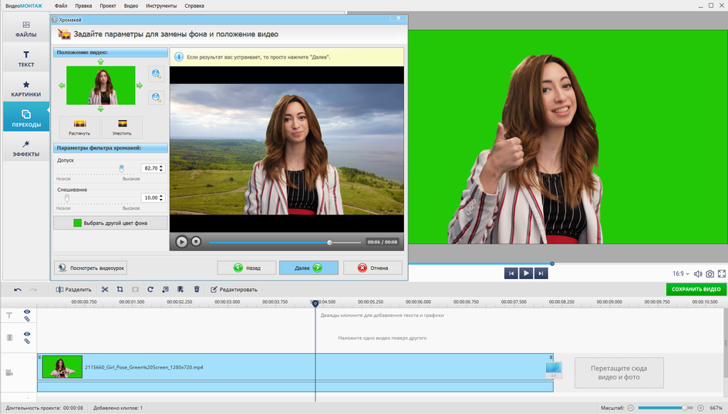
Task: Increase the Допуск value with the spinner arrow
Action: coord(161,166)
